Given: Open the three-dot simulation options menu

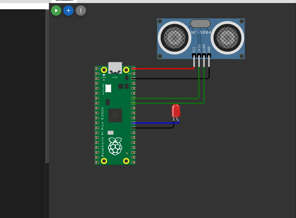Looking at the screenshot, I should (x=81, y=11).
